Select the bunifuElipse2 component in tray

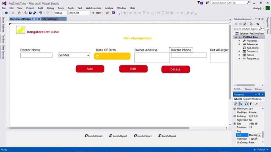point(118,136)
